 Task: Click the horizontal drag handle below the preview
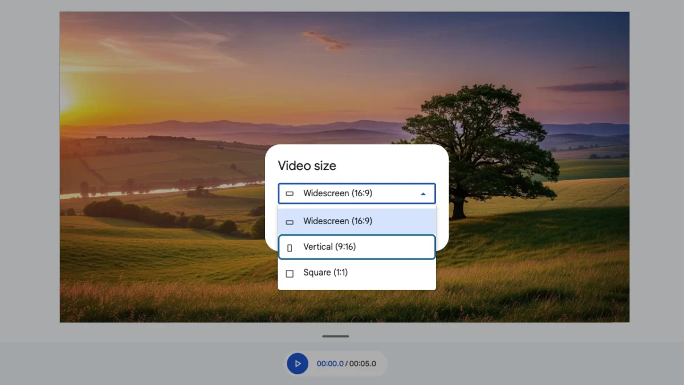click(335, 336)
